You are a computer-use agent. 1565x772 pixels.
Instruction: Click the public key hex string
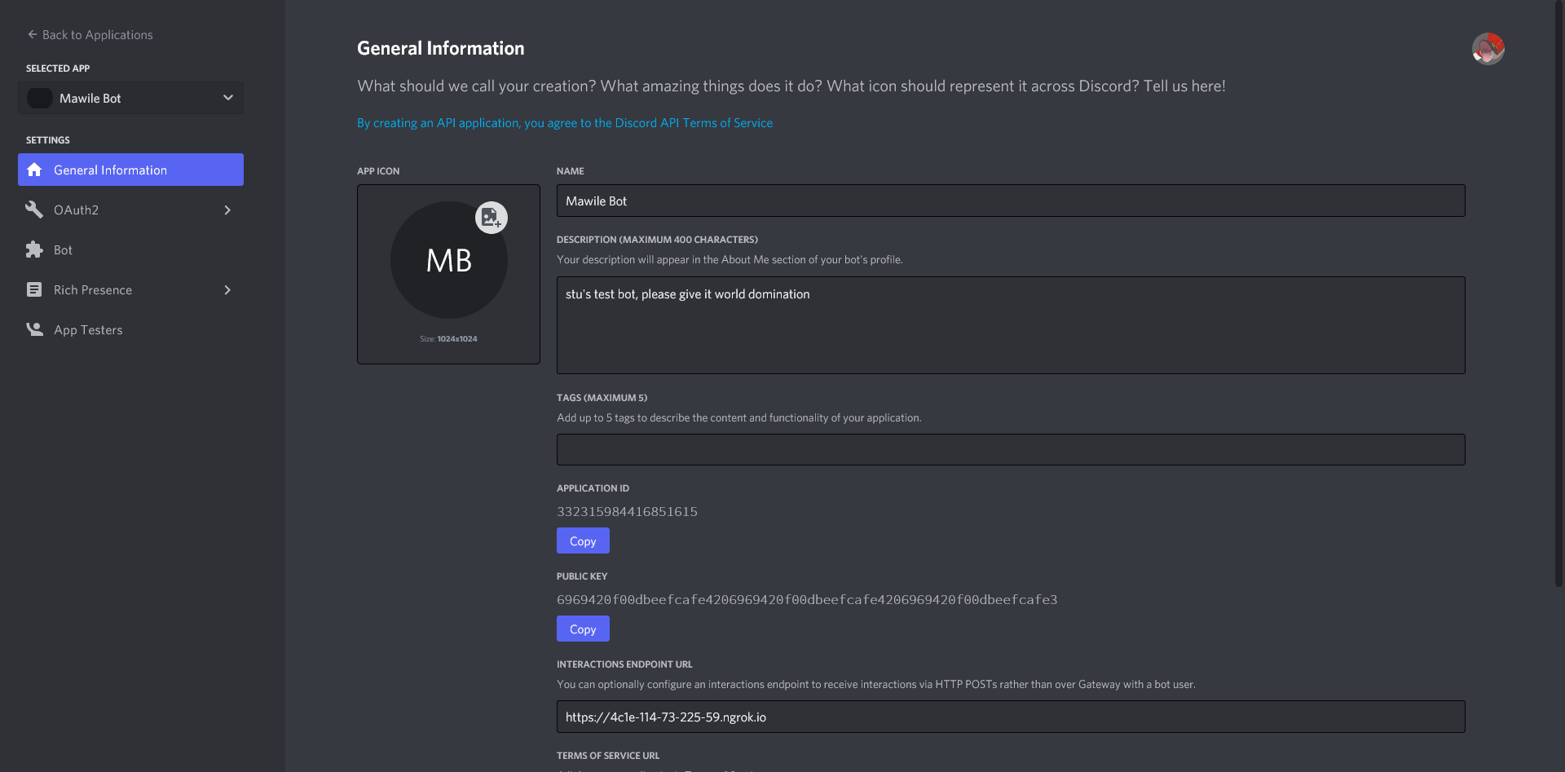tap(807, 599)
